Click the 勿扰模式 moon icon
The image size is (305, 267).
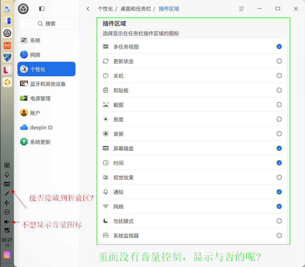pyautogui.click(x=106, y=221)
